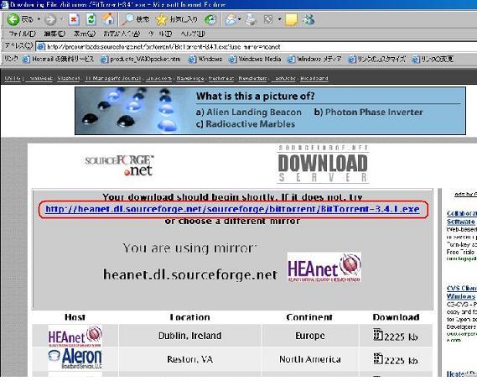Screen dimensions: 477x381
Task: Open the Search magnifier tool
Action: click(127, 19)
